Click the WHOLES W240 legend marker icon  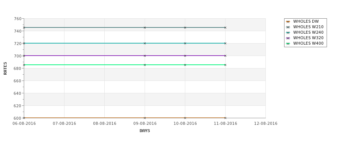[x=288, y=33]
